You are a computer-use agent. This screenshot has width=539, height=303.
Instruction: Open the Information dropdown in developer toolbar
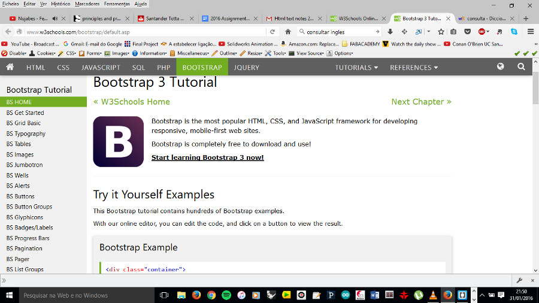(150, 53)
